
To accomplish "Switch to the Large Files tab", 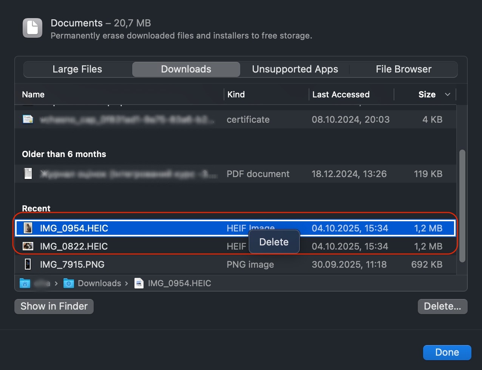I will pyautogui.click(x=77, y=69).
